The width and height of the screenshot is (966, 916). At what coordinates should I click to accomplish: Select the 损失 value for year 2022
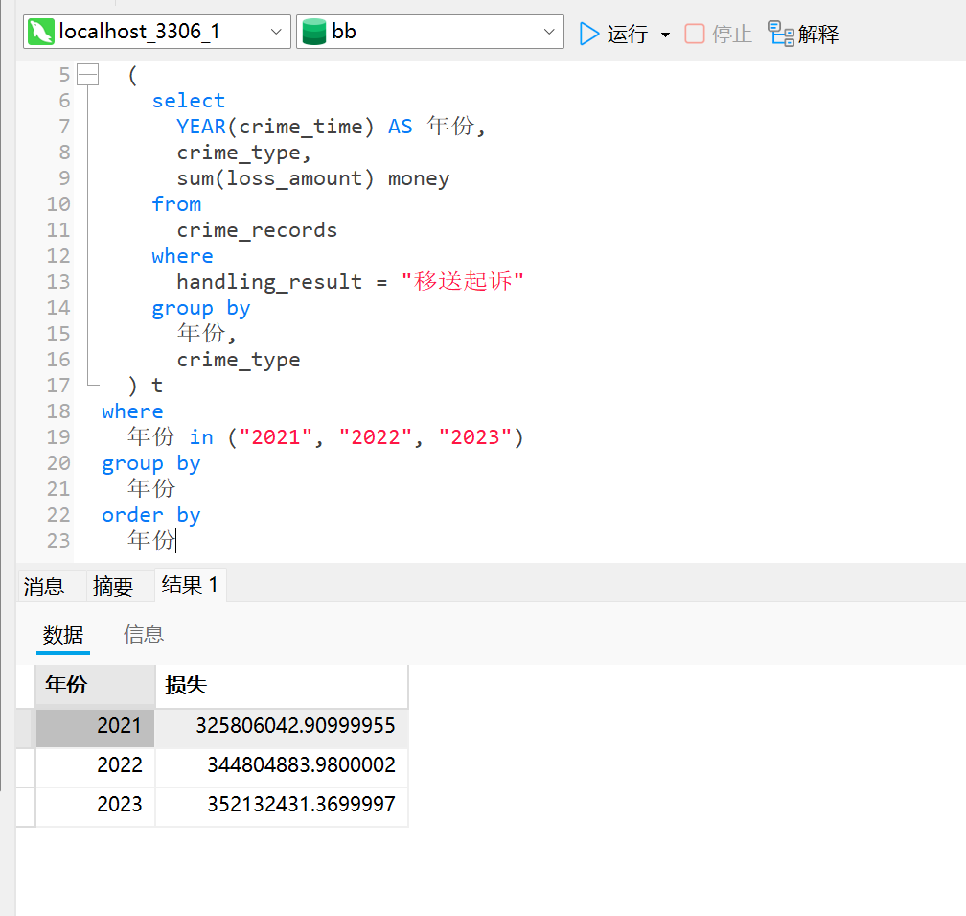click(x=303, y=765)
